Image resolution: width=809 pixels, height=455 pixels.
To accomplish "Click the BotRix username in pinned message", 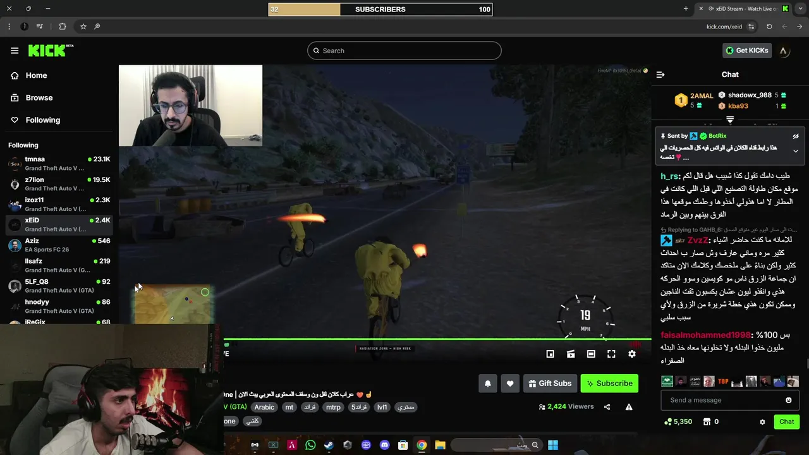I will [717, 136].
